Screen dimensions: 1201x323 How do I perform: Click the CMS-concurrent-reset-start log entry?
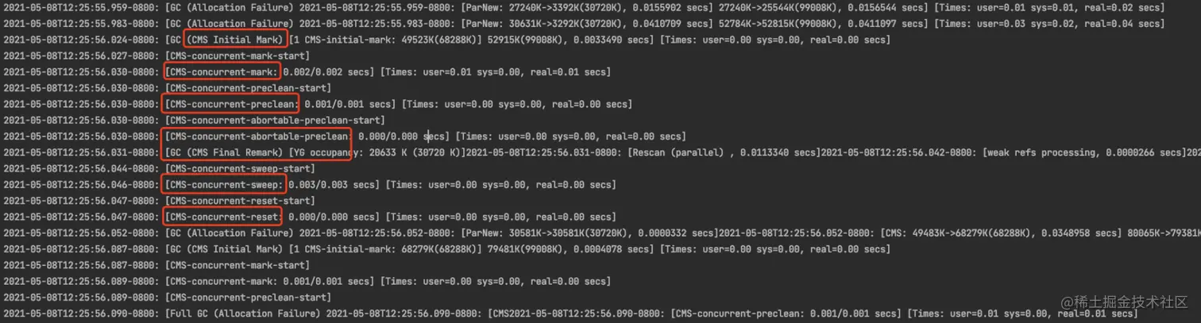(239, 201)
